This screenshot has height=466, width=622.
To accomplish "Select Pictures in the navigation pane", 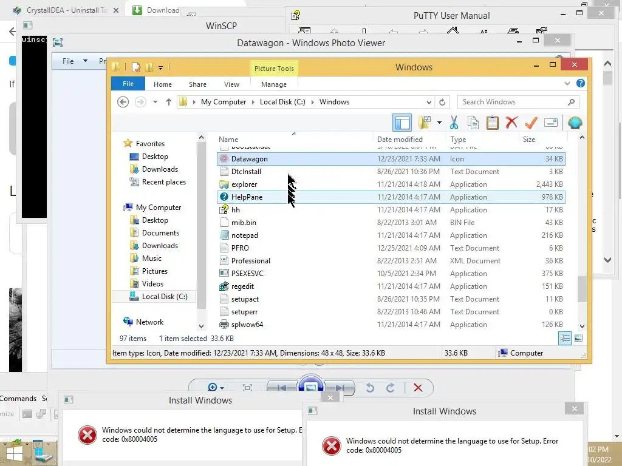I will click(x=155, y=271).
